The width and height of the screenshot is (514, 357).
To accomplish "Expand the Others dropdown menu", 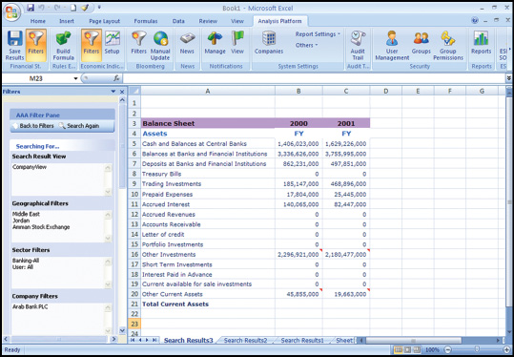I will tap(306, 45).
